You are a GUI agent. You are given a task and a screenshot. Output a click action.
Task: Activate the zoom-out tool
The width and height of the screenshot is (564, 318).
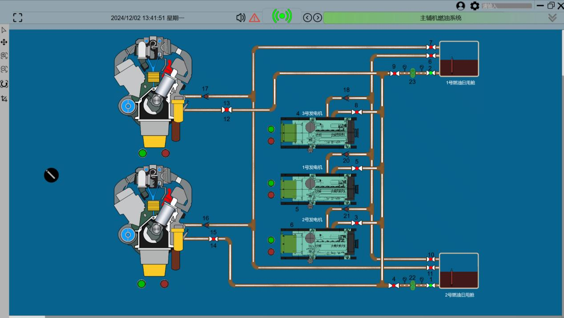point(4,69)
